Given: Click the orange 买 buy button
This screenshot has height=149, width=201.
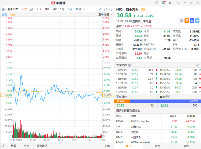Looking at the screenshot, I should (187, 21).
